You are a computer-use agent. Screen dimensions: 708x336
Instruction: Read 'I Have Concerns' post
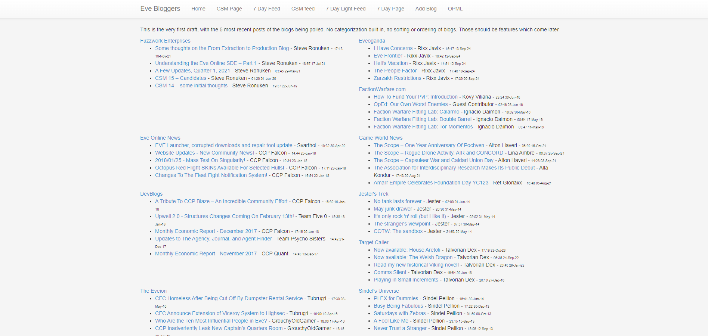393,48
